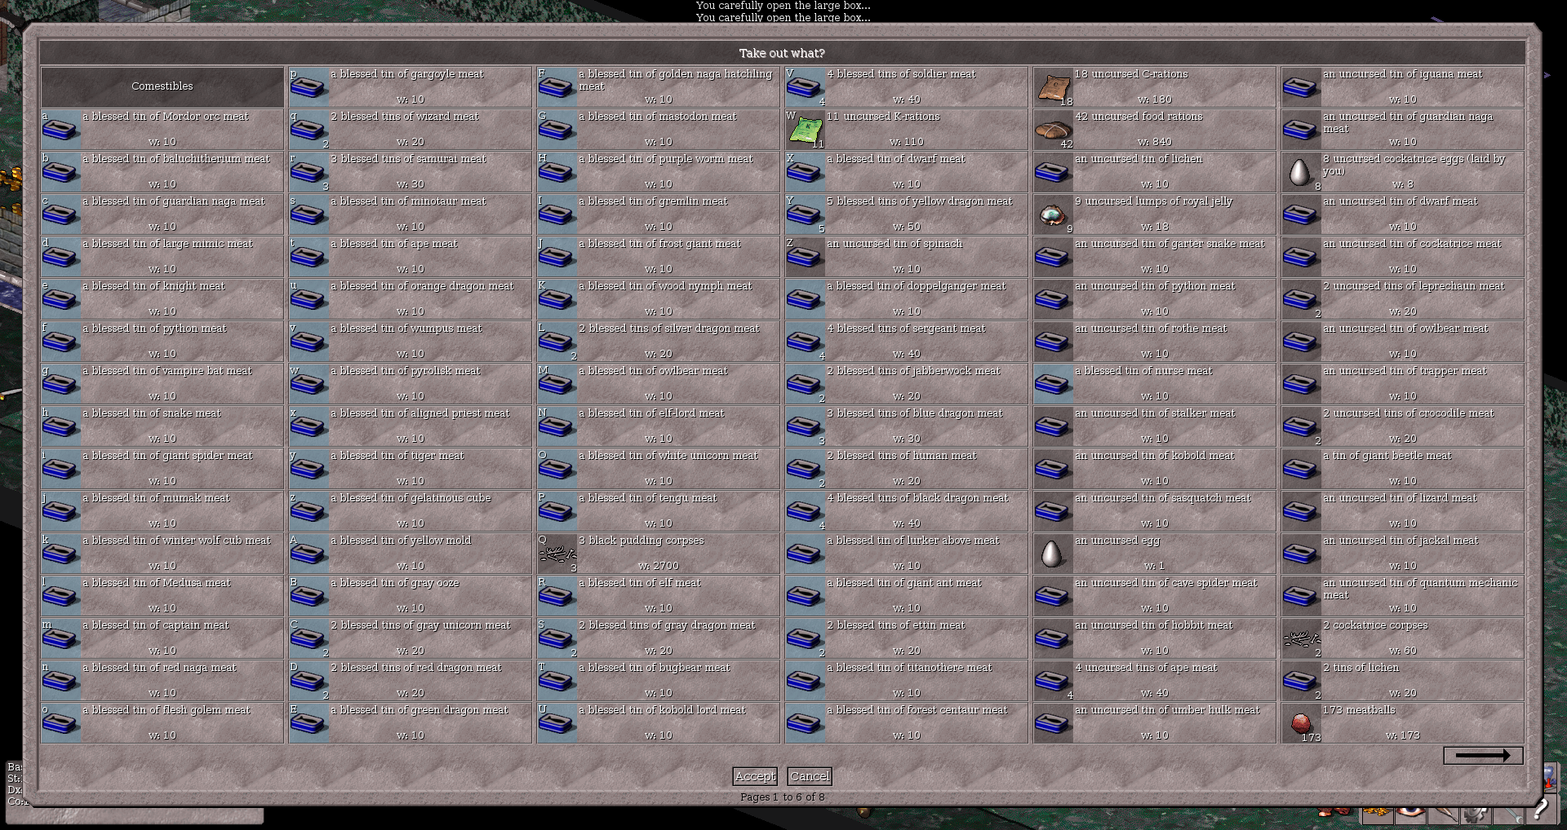1567x830 pixels.
Task: Choose tin icon for gargoyle meat
Action: pos(309,87)
